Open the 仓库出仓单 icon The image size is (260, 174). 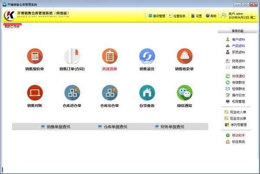[110, 92]
